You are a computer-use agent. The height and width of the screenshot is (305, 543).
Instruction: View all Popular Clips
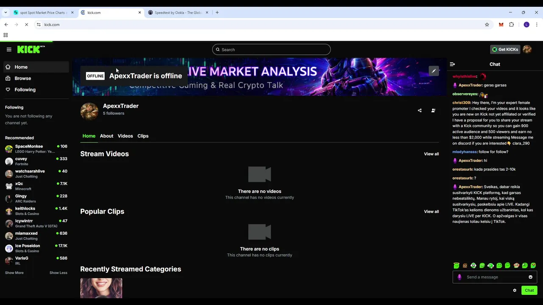point(431,211)
